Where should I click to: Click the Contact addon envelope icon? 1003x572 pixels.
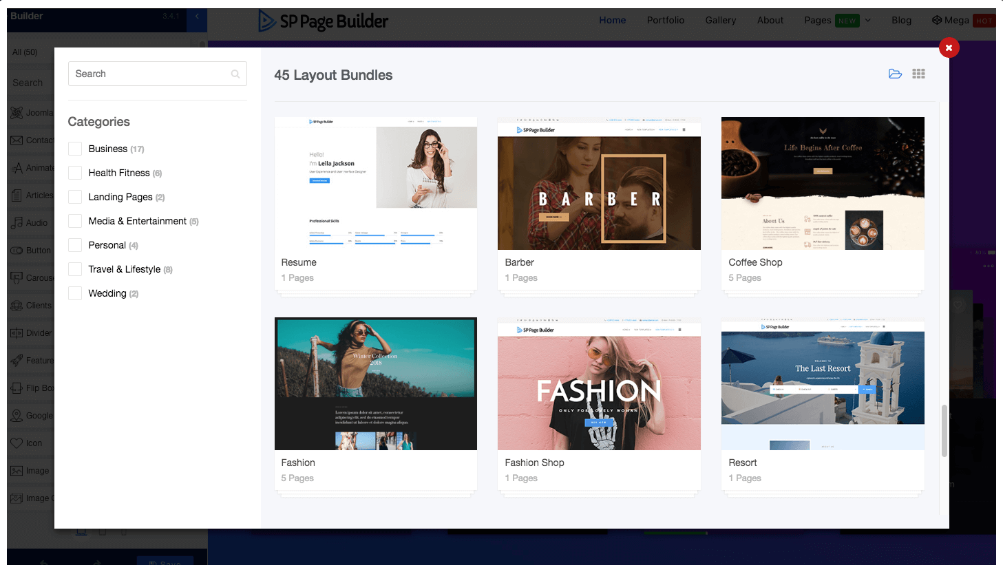coord(17,140)
